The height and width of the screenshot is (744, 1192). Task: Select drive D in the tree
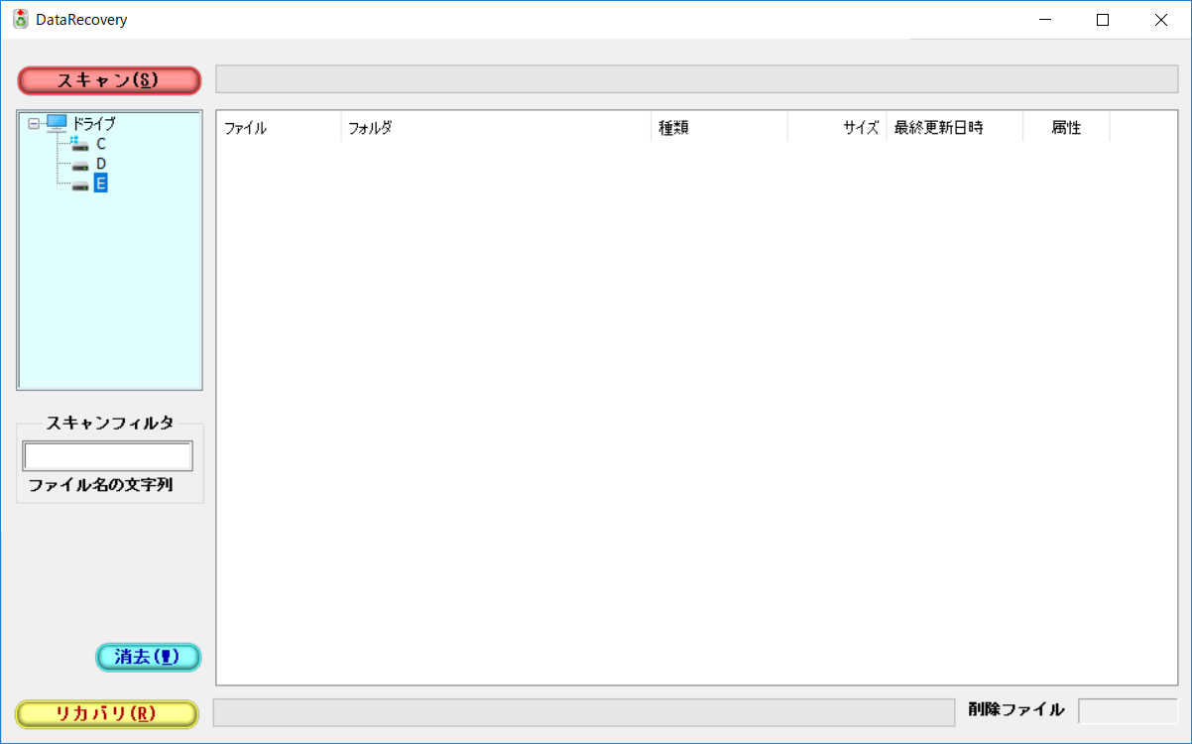coord(102,164)
